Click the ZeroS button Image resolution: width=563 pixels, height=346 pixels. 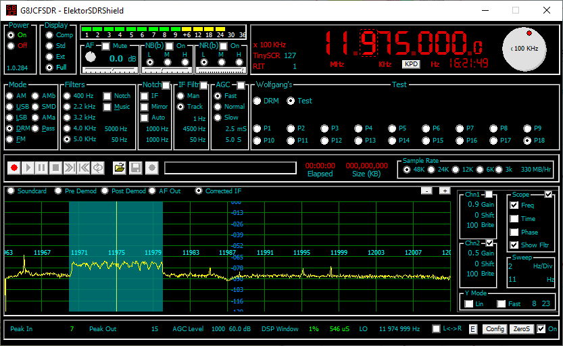click(521, 329)
